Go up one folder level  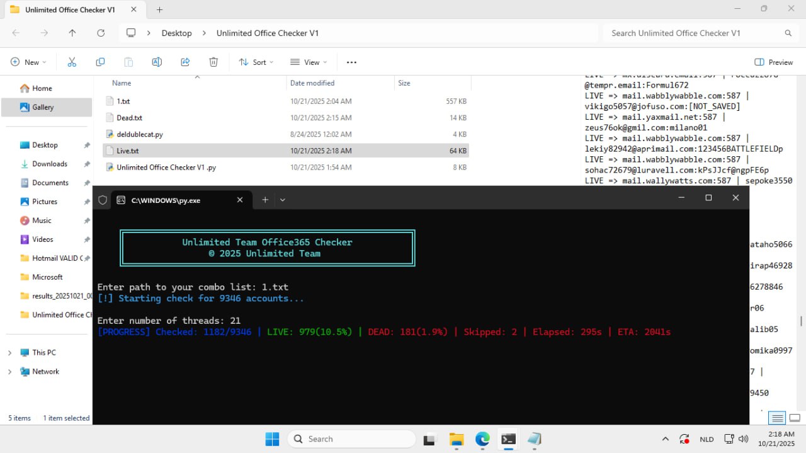tap(72, 33)
